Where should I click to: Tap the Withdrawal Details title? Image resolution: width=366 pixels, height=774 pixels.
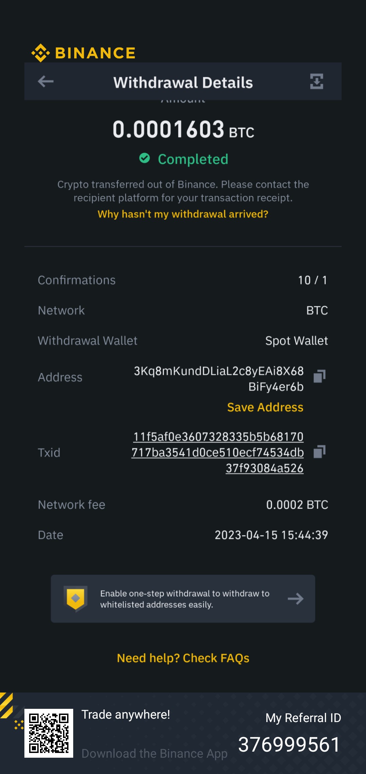pyautogui.click(x=183, y=82)
